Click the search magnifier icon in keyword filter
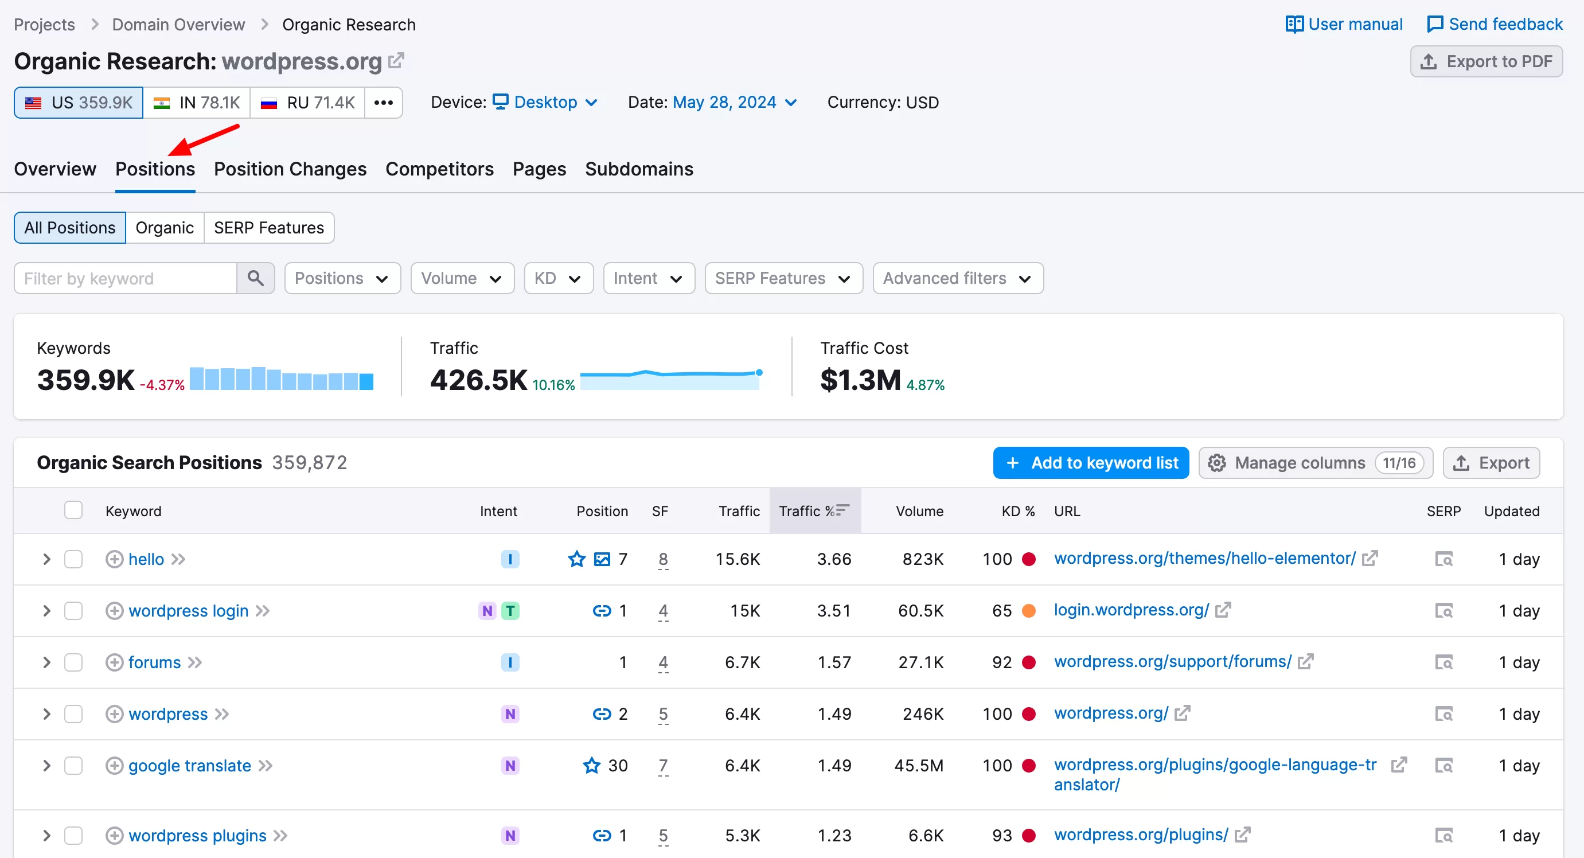Image resolution: width=1584 pixels, height=858 pixels. pyautogui.click(x=256, y=278)
